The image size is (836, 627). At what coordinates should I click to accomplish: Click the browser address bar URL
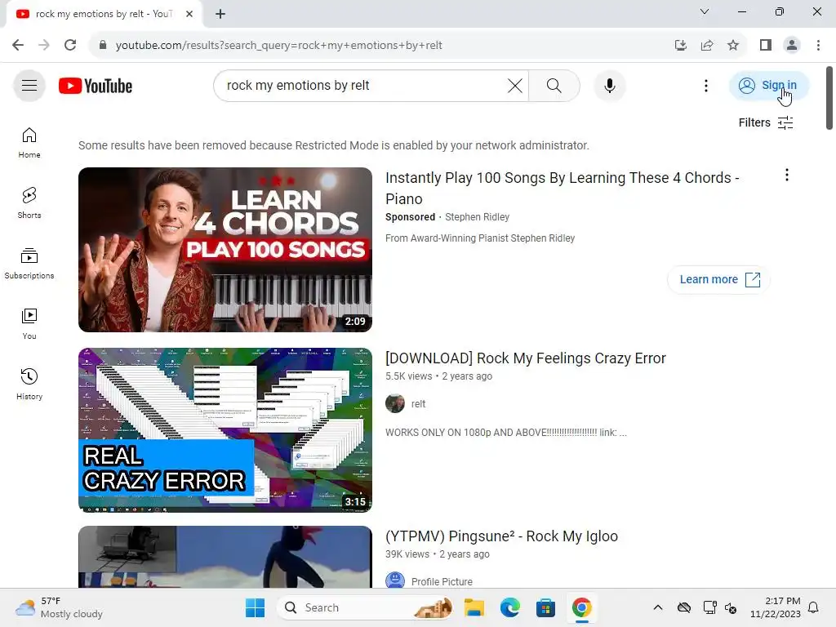coord(279,46)
